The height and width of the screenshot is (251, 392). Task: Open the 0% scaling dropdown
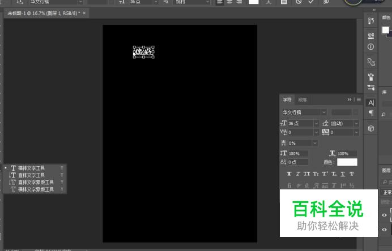[315, 143]
